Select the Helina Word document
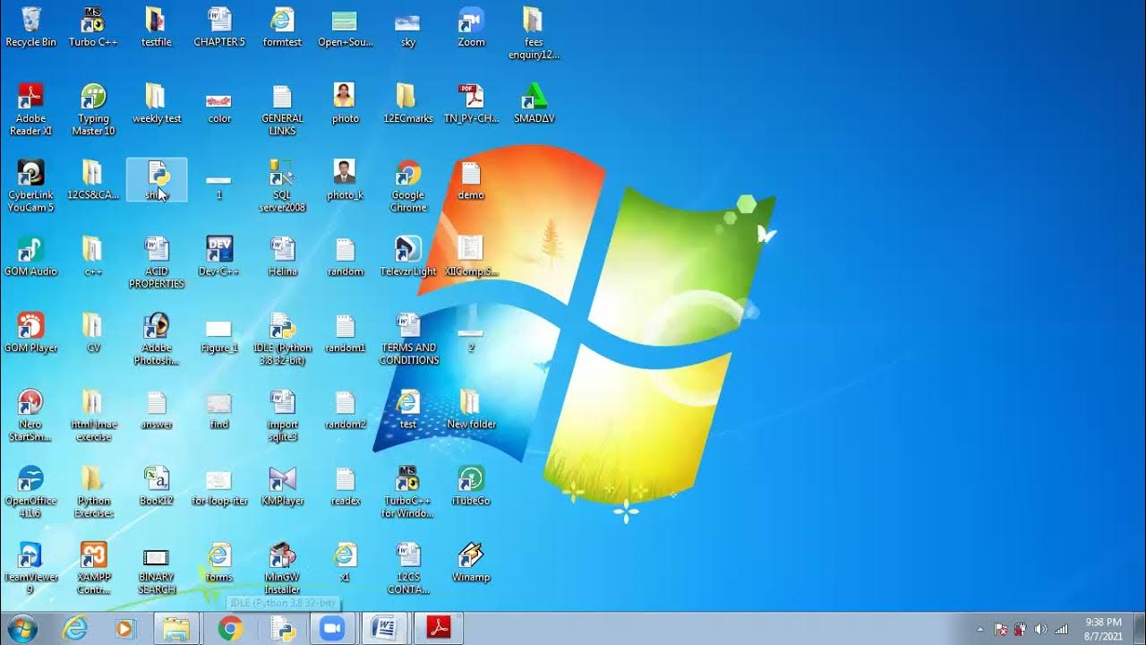Image resolution: width=1146 pixels, height=645 pixels. pos(282,256)
